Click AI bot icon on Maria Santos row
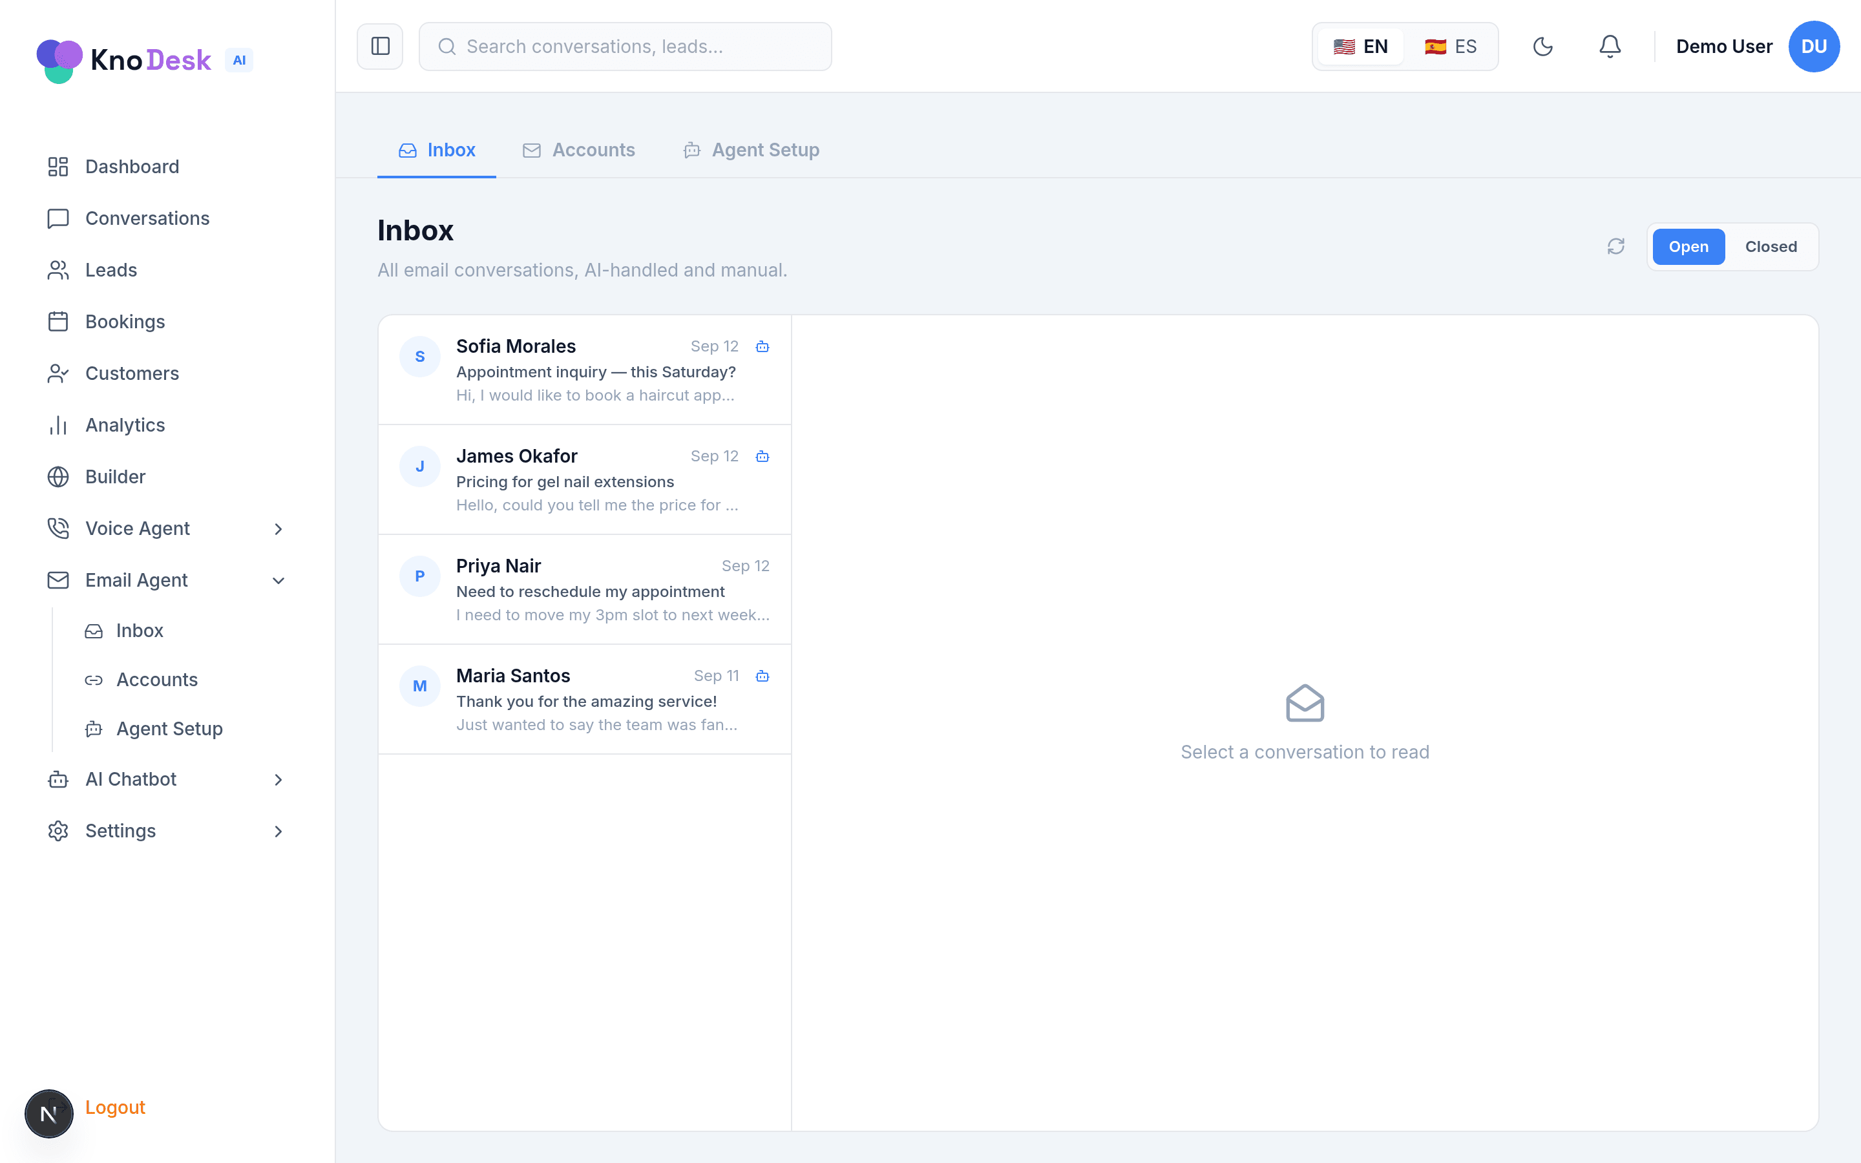Viewport: 1861px width, 1163px height. click(x=762, y=675)
